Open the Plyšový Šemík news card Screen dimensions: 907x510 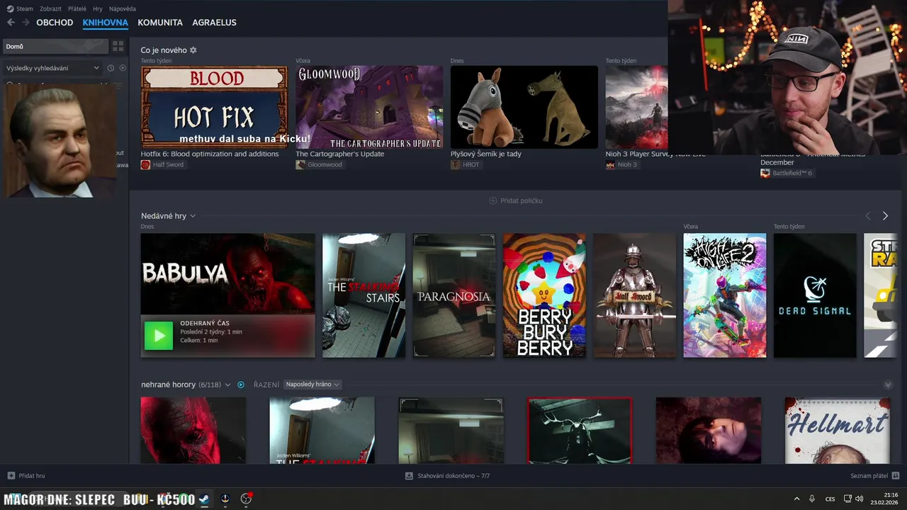tap(524, 107)
